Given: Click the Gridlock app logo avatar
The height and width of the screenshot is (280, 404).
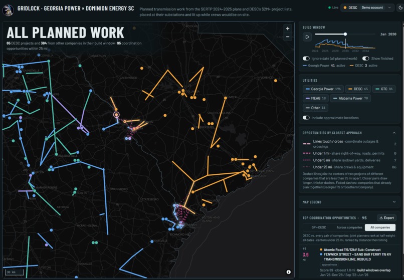Looking at the screenshot, I should [8, 10].
